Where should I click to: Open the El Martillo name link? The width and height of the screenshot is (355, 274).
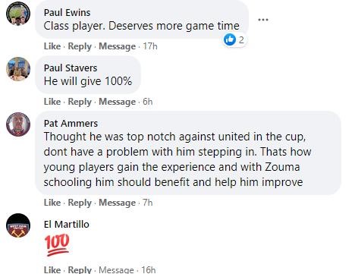67,224
